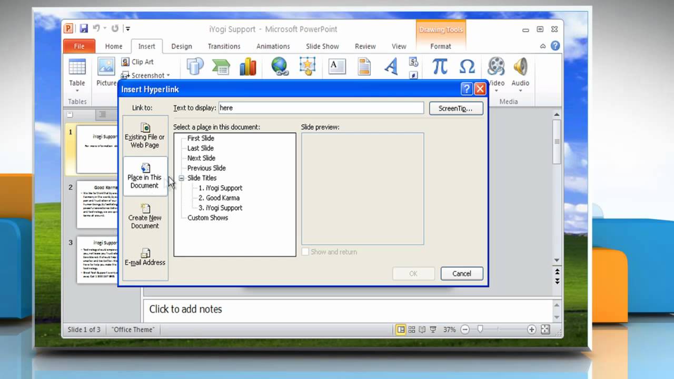Open the Screenshot dropdown
Image resolution: width=674 pixels, height=379 pixels.
pos(145,75)
